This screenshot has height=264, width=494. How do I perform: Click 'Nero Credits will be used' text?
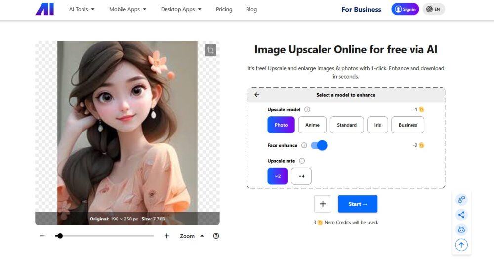(x=351, y=222)
